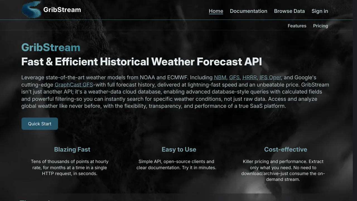Jump to Pricing section
The height and width of the screenshot is (201, 357).
320,26
